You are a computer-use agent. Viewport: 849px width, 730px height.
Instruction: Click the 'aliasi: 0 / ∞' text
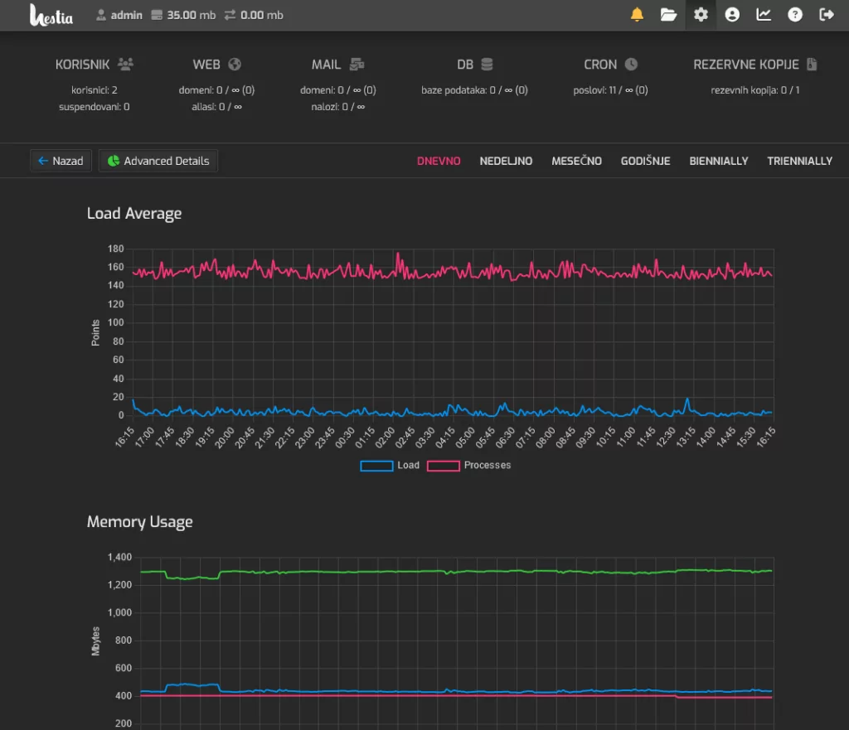(x=216, y=107)
